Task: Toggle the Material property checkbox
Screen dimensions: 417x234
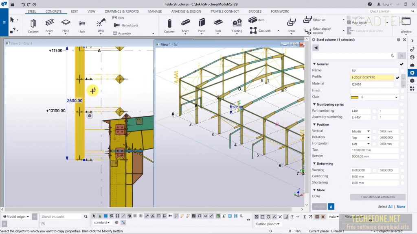Action: coord(397,84)
